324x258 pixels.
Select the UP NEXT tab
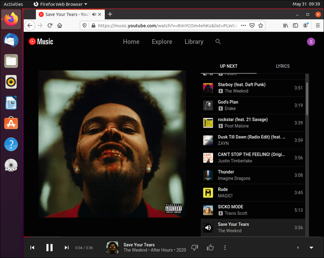[228, 66]
